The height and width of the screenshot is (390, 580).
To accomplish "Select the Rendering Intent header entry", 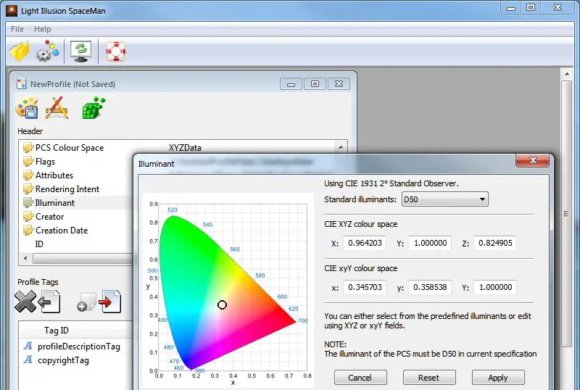I will click(67, 189).
